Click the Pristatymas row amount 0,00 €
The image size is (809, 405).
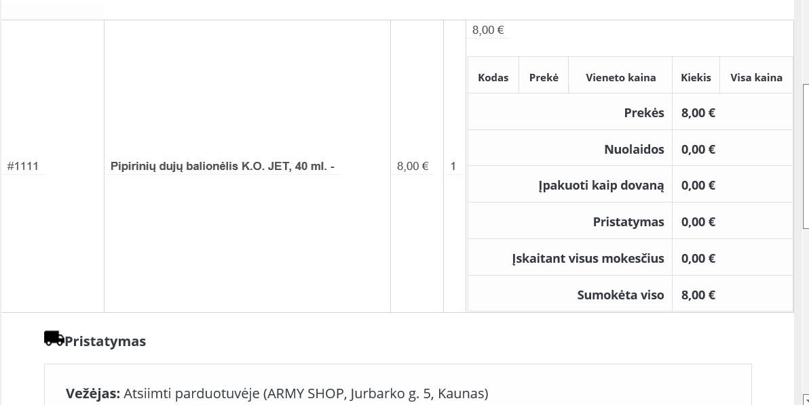pyautogui.click(x=698, y=221)
